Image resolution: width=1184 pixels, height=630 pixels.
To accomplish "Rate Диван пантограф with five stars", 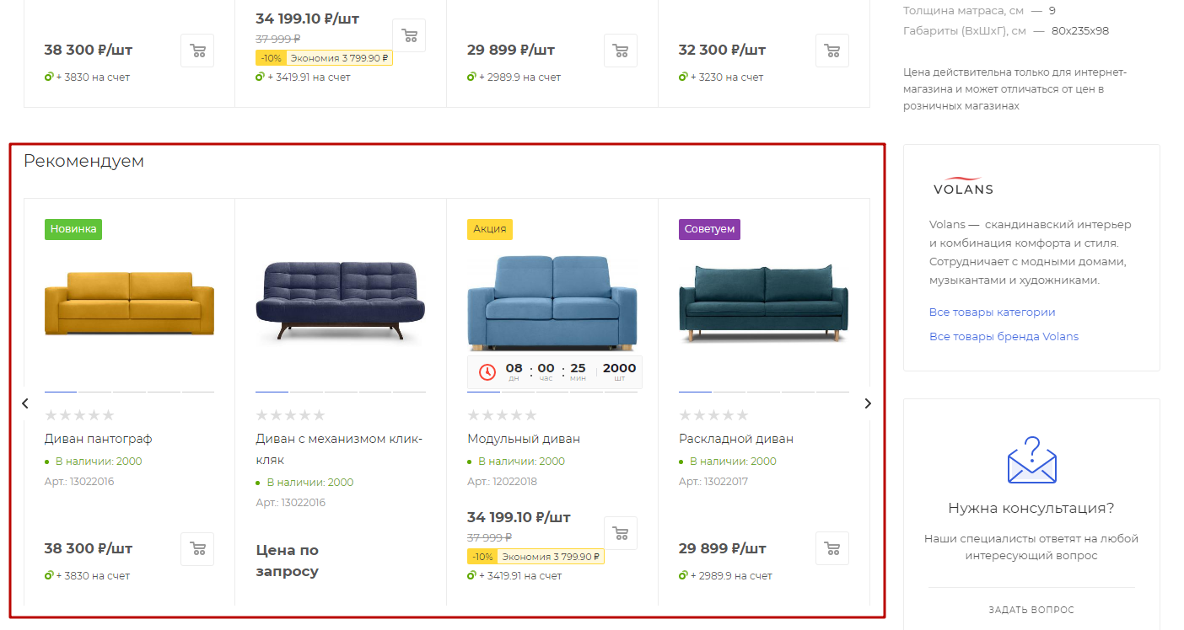I will tap(107, 415).
